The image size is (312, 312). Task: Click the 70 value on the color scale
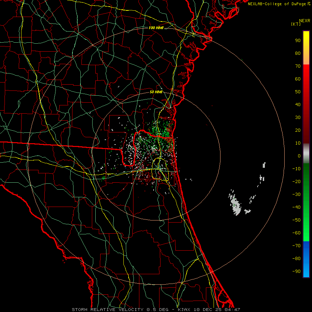[x=298, y=66]
